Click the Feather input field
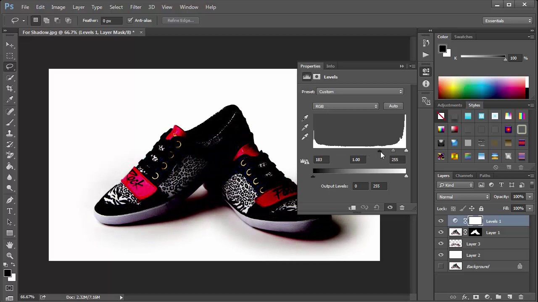Screen dimensions: 538x302 click(x=112, y=20)
